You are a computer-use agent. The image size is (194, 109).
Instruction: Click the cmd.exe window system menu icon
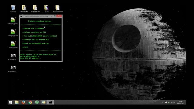[x=21, y=16]
